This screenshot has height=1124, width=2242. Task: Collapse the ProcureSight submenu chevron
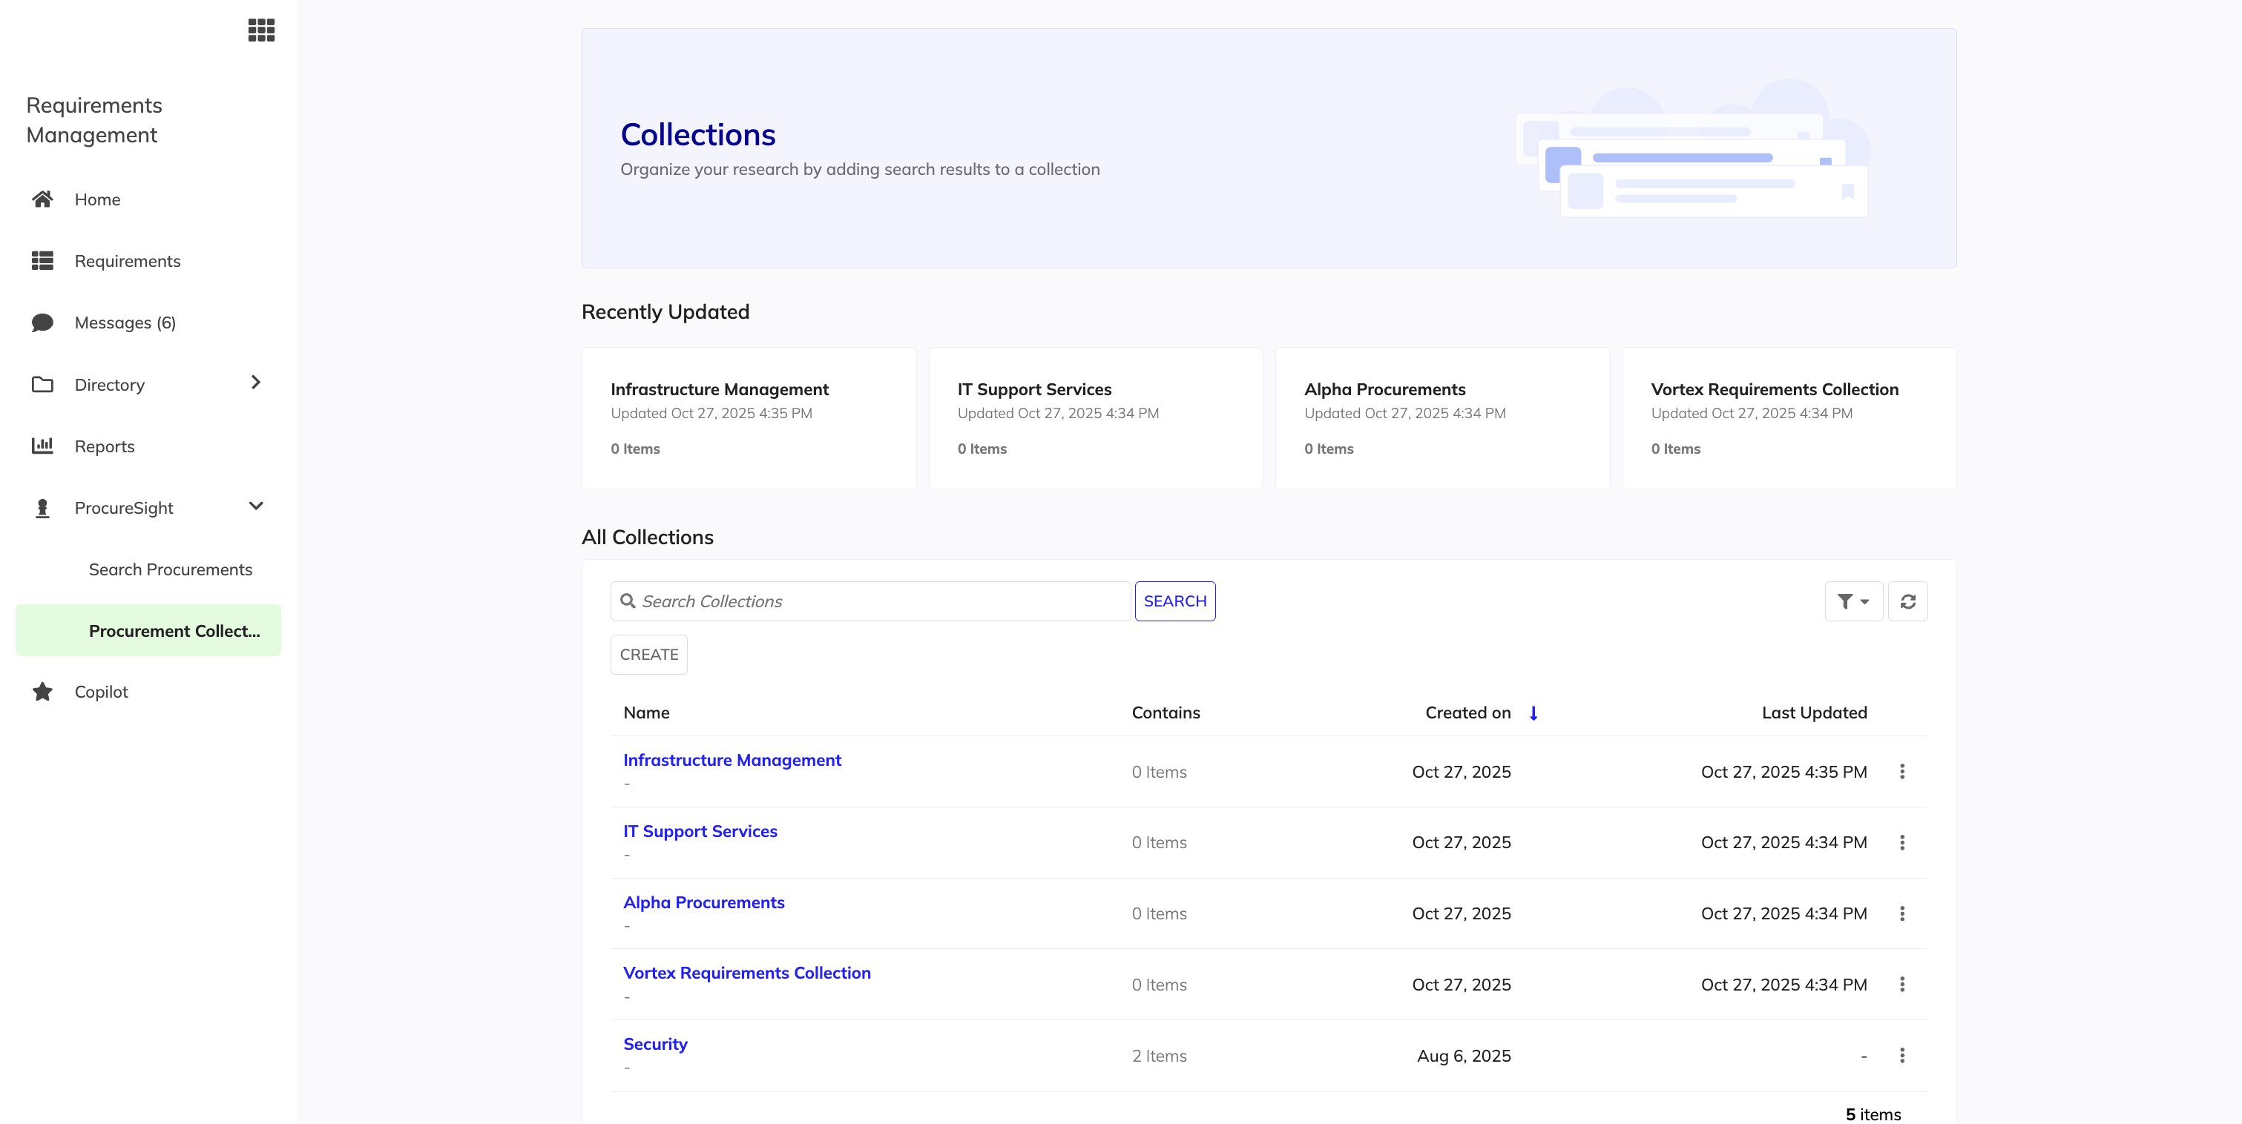[x=255, y=506]
